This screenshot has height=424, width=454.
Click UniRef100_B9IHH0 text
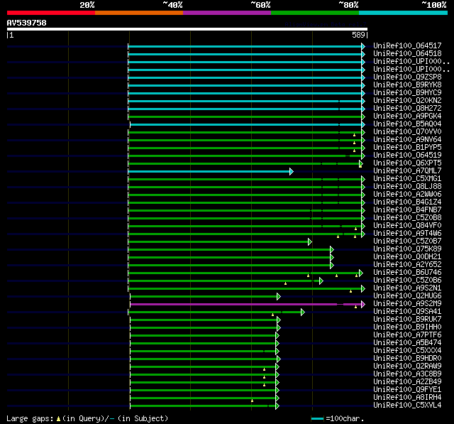click(407, 327)
